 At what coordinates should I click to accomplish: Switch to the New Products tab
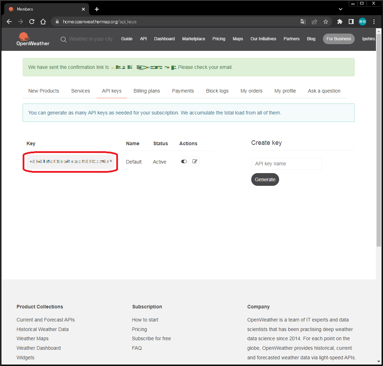(x=44, y=91)
